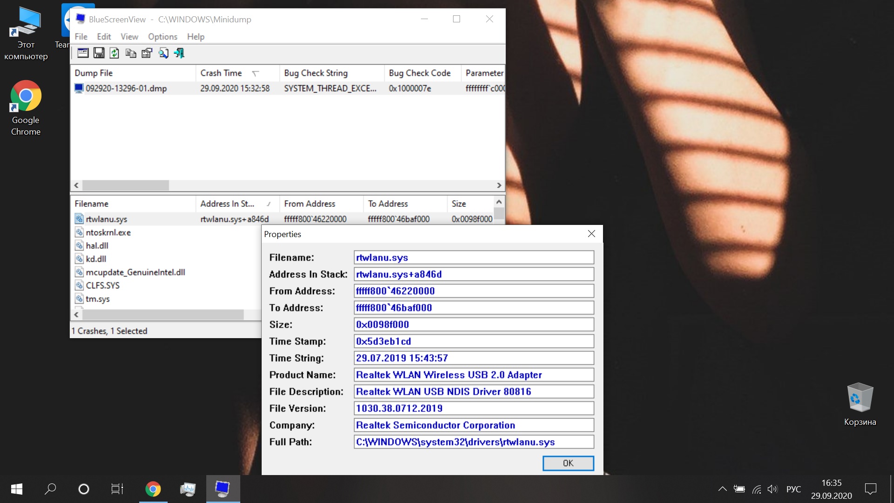Sort by Bug Check String column
894x503 pixels.
click(332, 73)
